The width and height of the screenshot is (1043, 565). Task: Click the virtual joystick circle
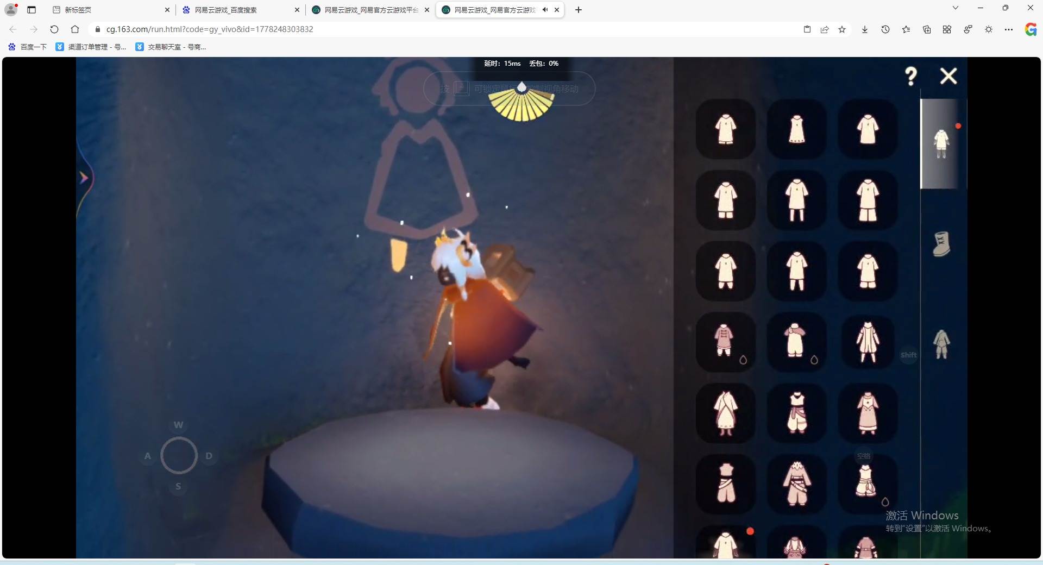coord(179,455)
